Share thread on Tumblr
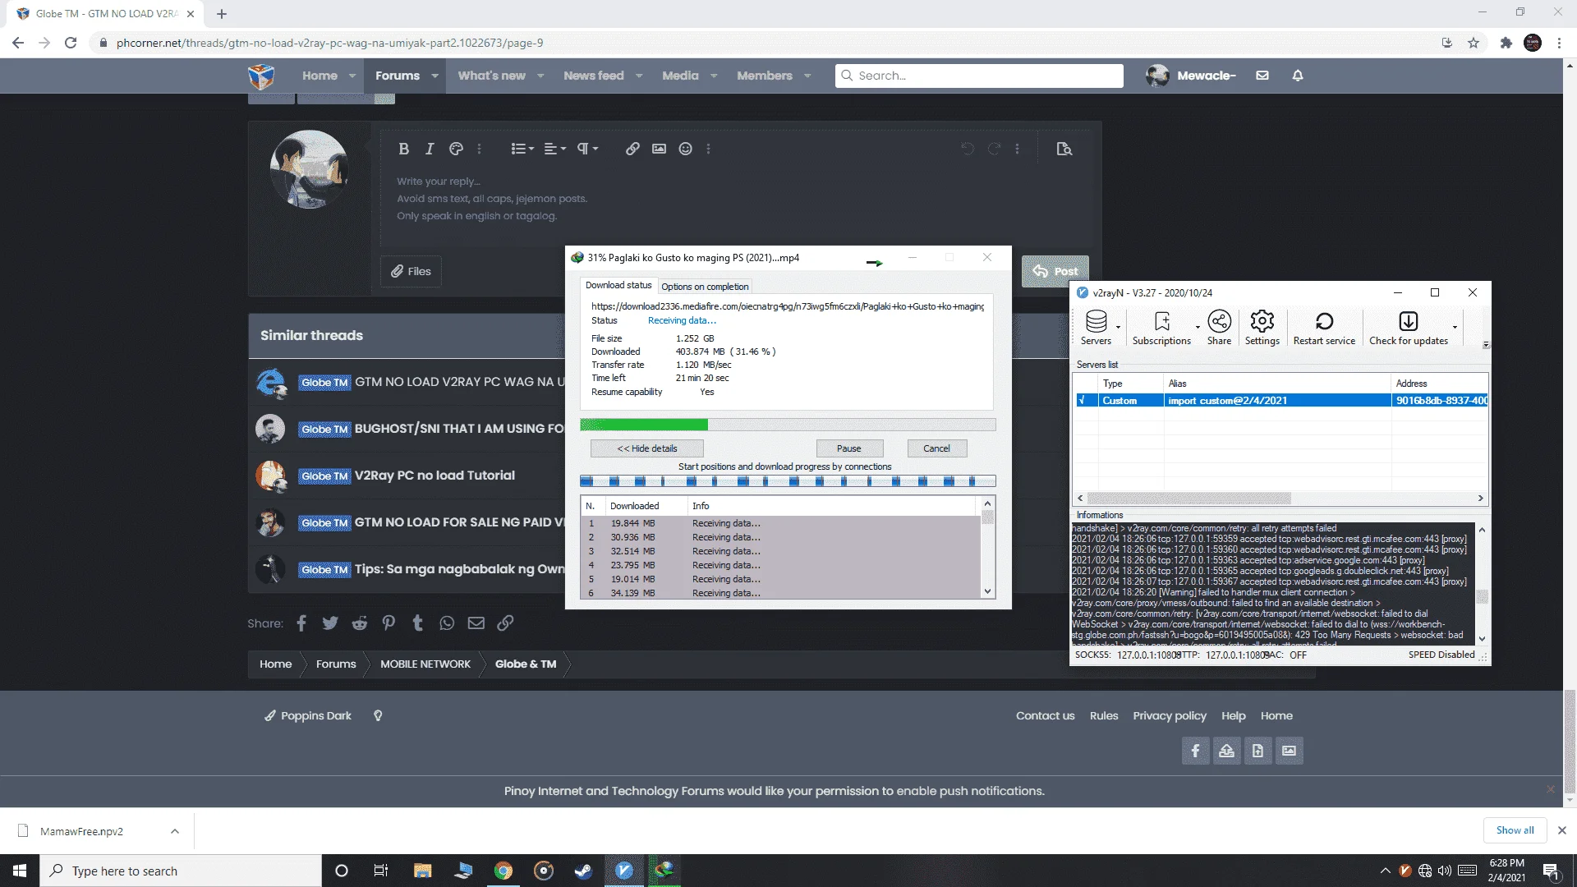1577x887 pixels. click(417, 623)
